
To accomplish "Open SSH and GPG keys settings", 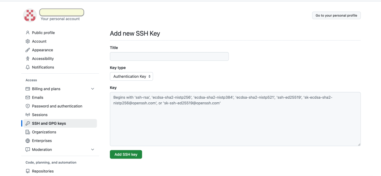I will (49, 124).
